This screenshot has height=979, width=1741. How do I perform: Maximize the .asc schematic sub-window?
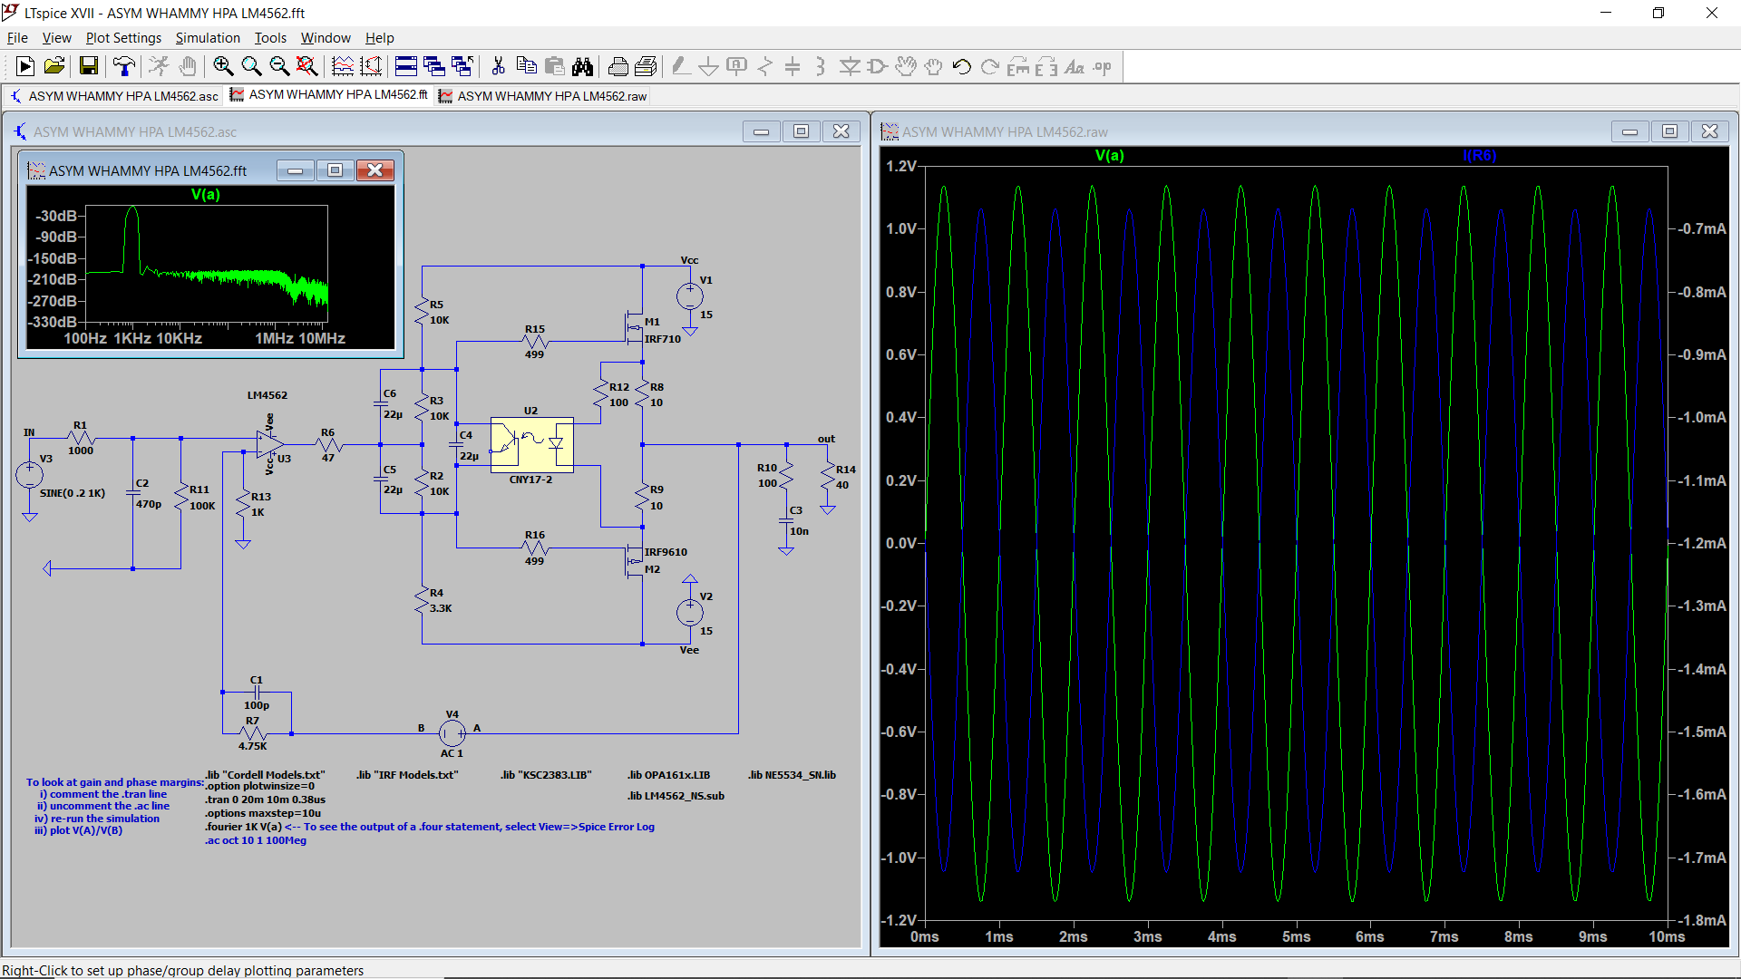[801, 131]
